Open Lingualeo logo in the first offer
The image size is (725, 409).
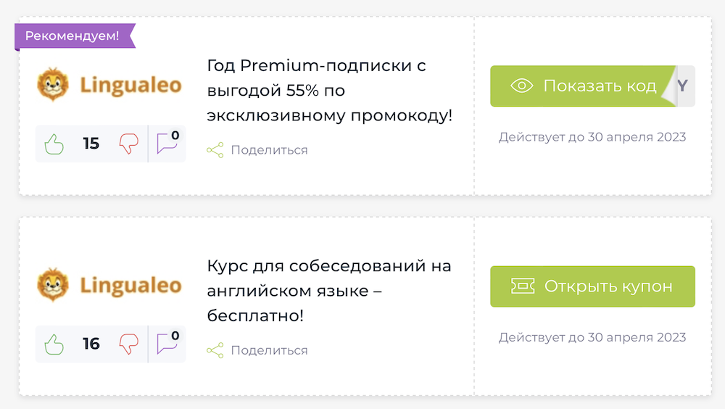109,85
